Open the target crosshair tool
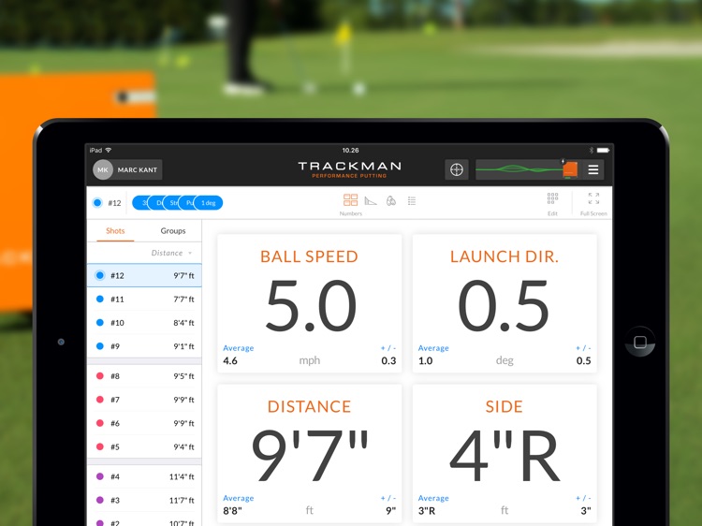 pos(456,169)
